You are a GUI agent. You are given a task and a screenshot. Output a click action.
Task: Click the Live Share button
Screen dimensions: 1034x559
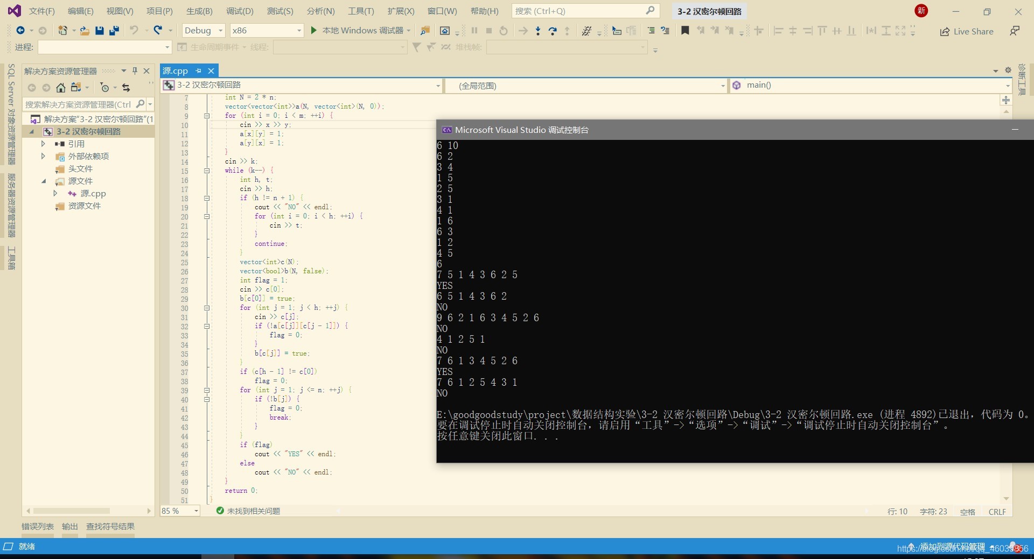[x=967, y=31]
